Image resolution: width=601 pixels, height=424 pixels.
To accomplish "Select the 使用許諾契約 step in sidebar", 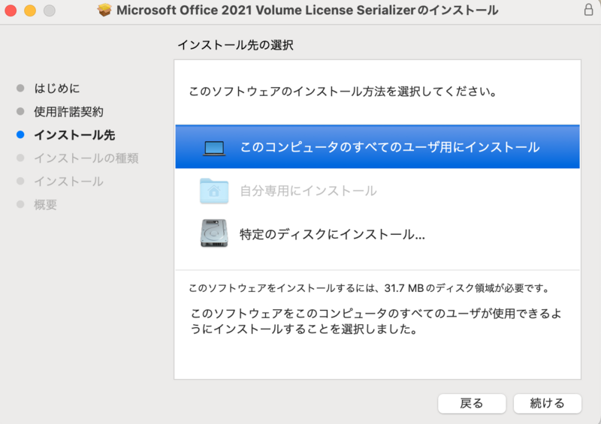I will [68, 112].
